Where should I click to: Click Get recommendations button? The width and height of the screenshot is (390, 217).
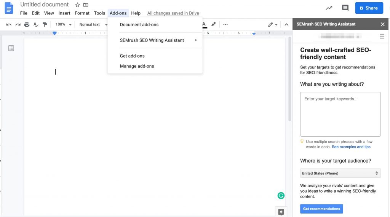(x=321, y=209)
